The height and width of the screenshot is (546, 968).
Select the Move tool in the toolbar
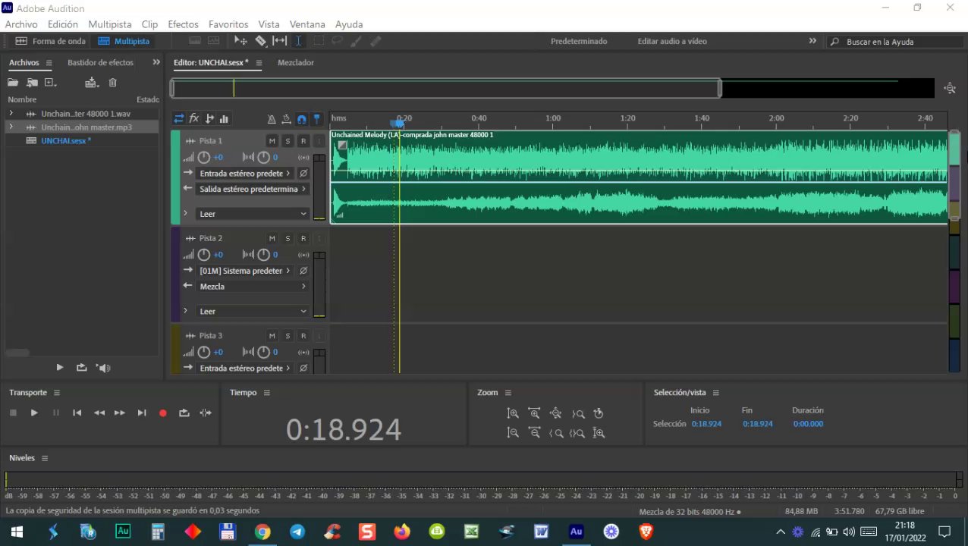[240, 41]
